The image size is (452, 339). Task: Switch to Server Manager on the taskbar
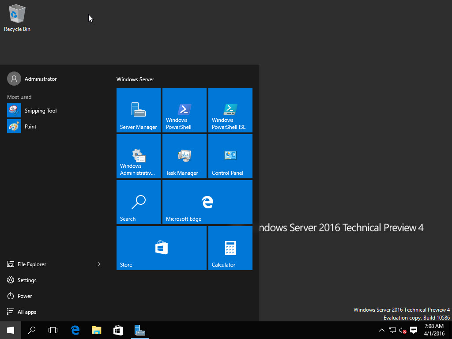coord(140,330)
